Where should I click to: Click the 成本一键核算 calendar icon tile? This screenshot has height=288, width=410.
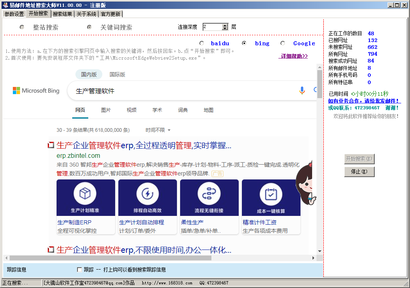(x=271, y=197)
